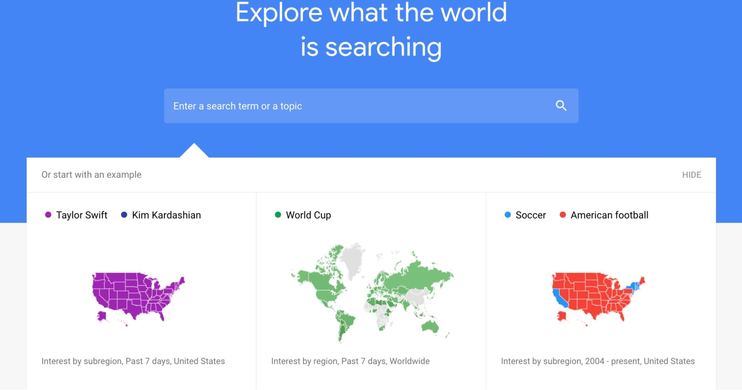Hide the examples panel with HIDE
The height and width of the screenshot is (390, 742).
coord(692,175)
